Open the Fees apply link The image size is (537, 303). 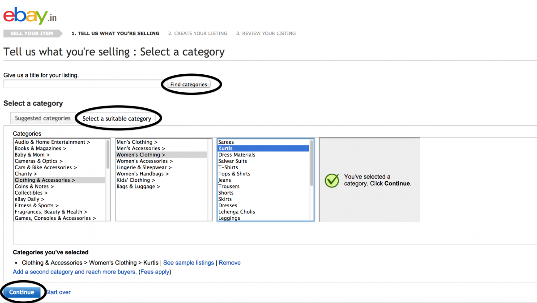coord(155,272)
